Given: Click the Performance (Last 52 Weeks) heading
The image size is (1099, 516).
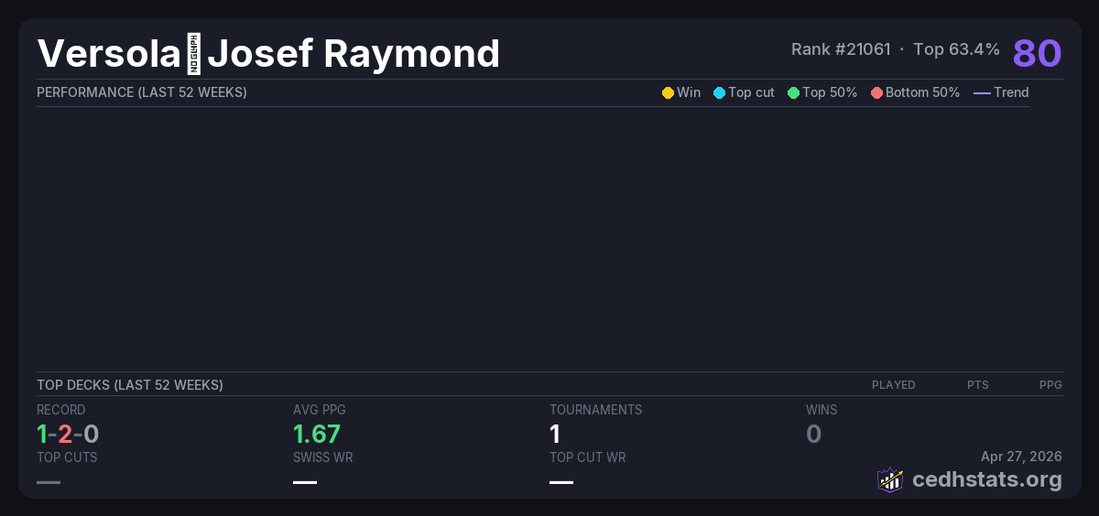Looking at the screenshot, I should point(142,92).
